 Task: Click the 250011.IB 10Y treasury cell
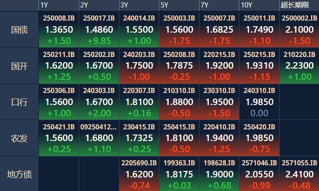(259, 29)
